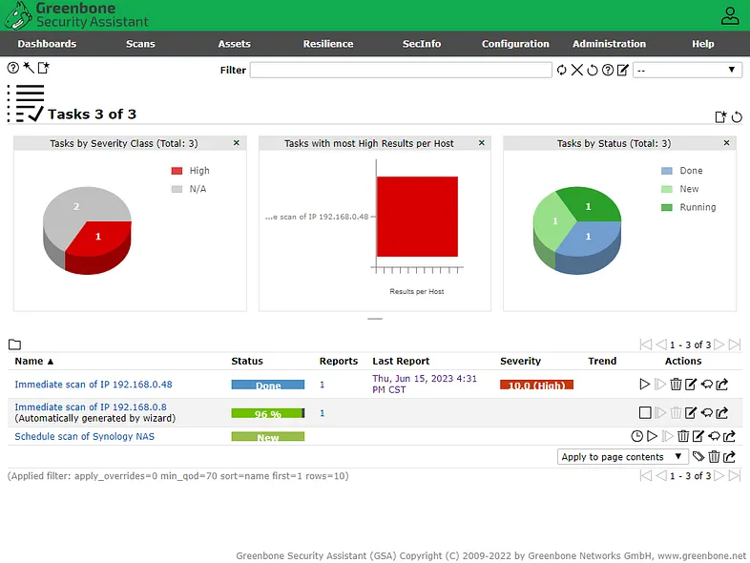
Task: Start the 192.168.0.48 scan task
Action: click(x=644, y=385)
